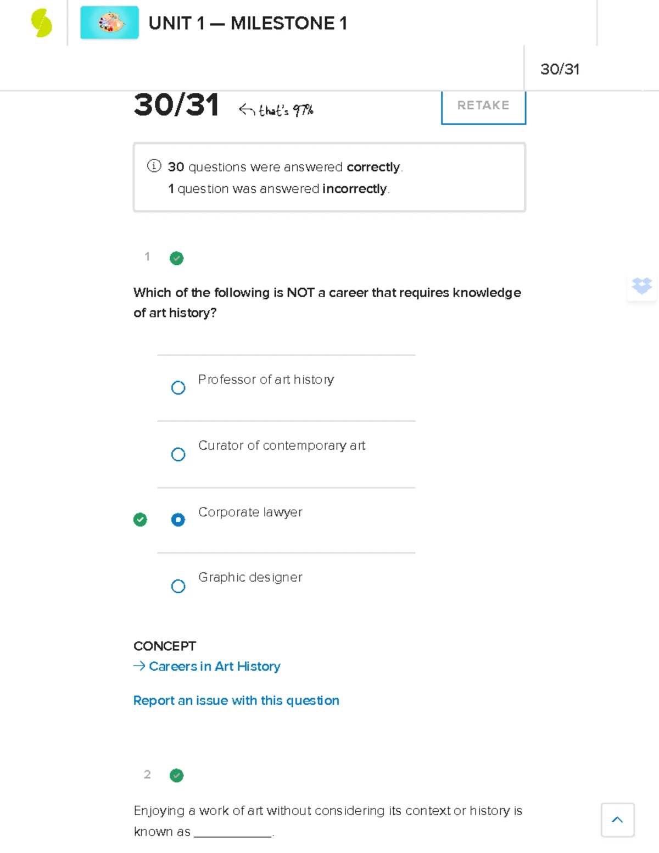Click Report an issue with this question

click(x=236, y=700)
